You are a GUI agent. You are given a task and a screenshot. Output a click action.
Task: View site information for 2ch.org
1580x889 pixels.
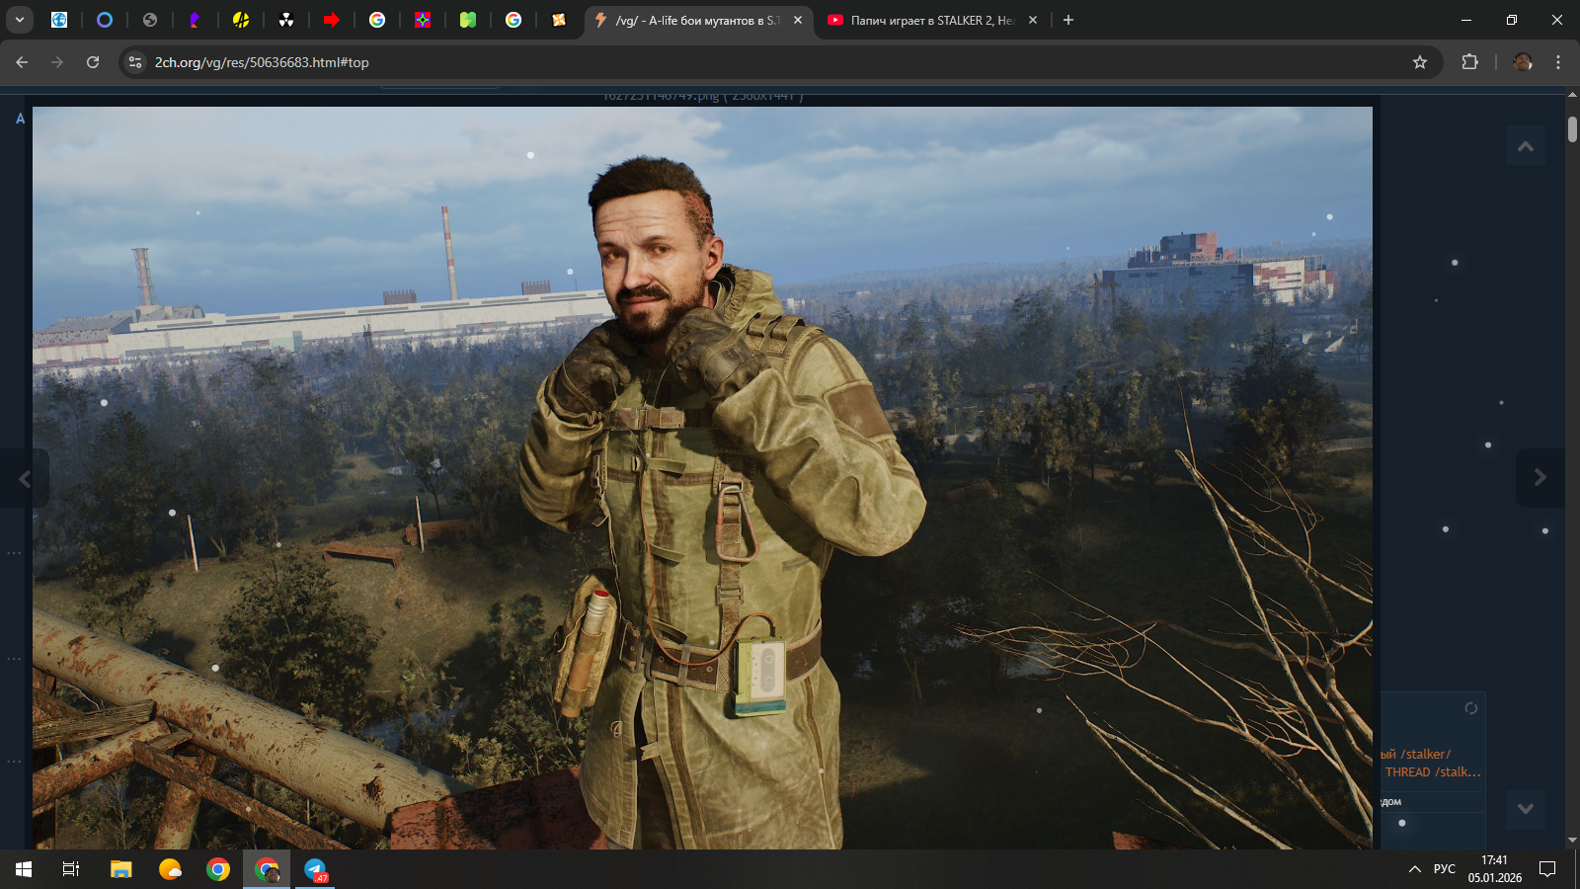click(135, 62)
